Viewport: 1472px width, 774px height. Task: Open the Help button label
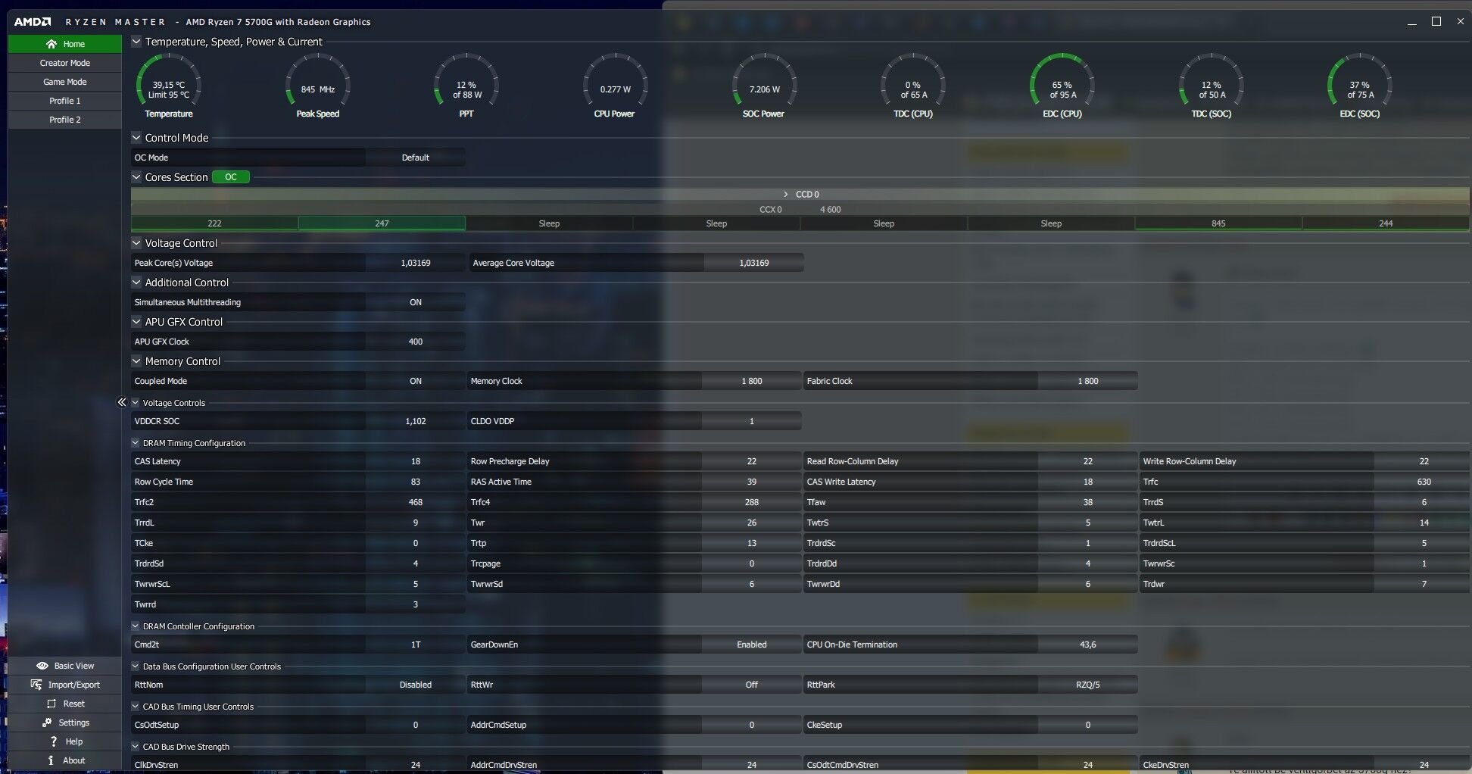pos(74,741)
